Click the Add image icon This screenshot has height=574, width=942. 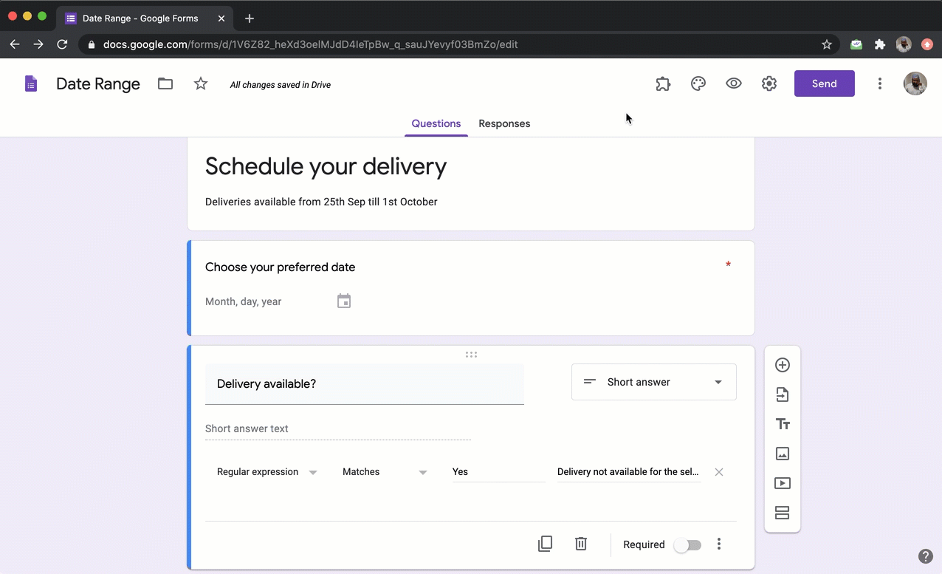coord(782,454)
